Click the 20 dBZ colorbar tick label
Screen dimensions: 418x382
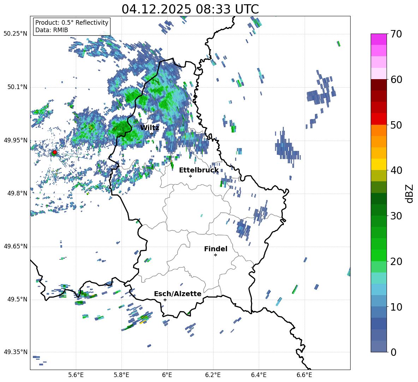point(396,261)
